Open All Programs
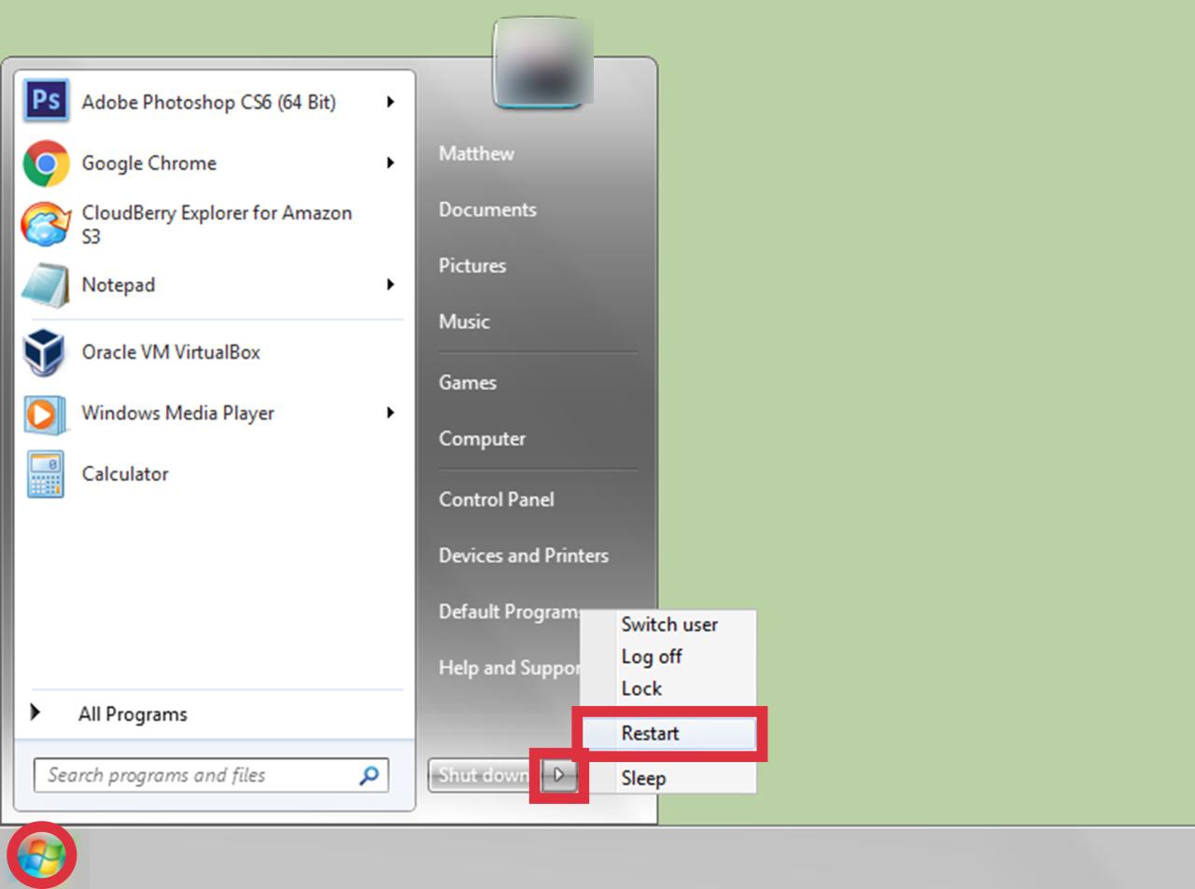Viewport: 1195px width, 889px height. coord(133,713)
